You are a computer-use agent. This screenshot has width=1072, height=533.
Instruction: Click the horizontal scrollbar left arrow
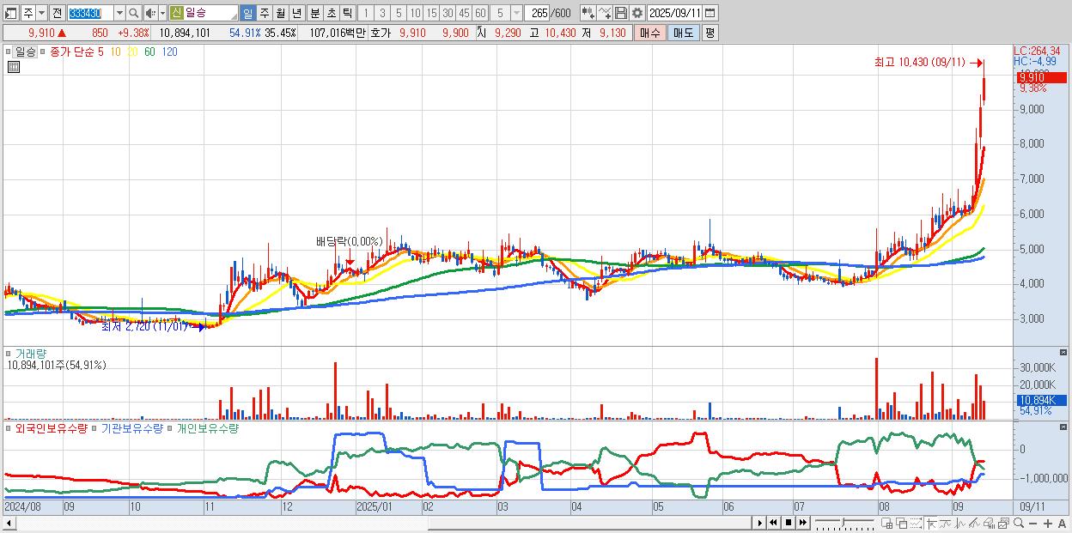pyautogui.click(x=9, y=523)
